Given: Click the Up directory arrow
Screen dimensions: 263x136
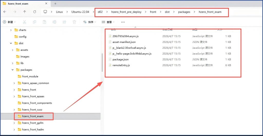Looking at the screenshot, I should pyautogui.click(x=25, y=12).
